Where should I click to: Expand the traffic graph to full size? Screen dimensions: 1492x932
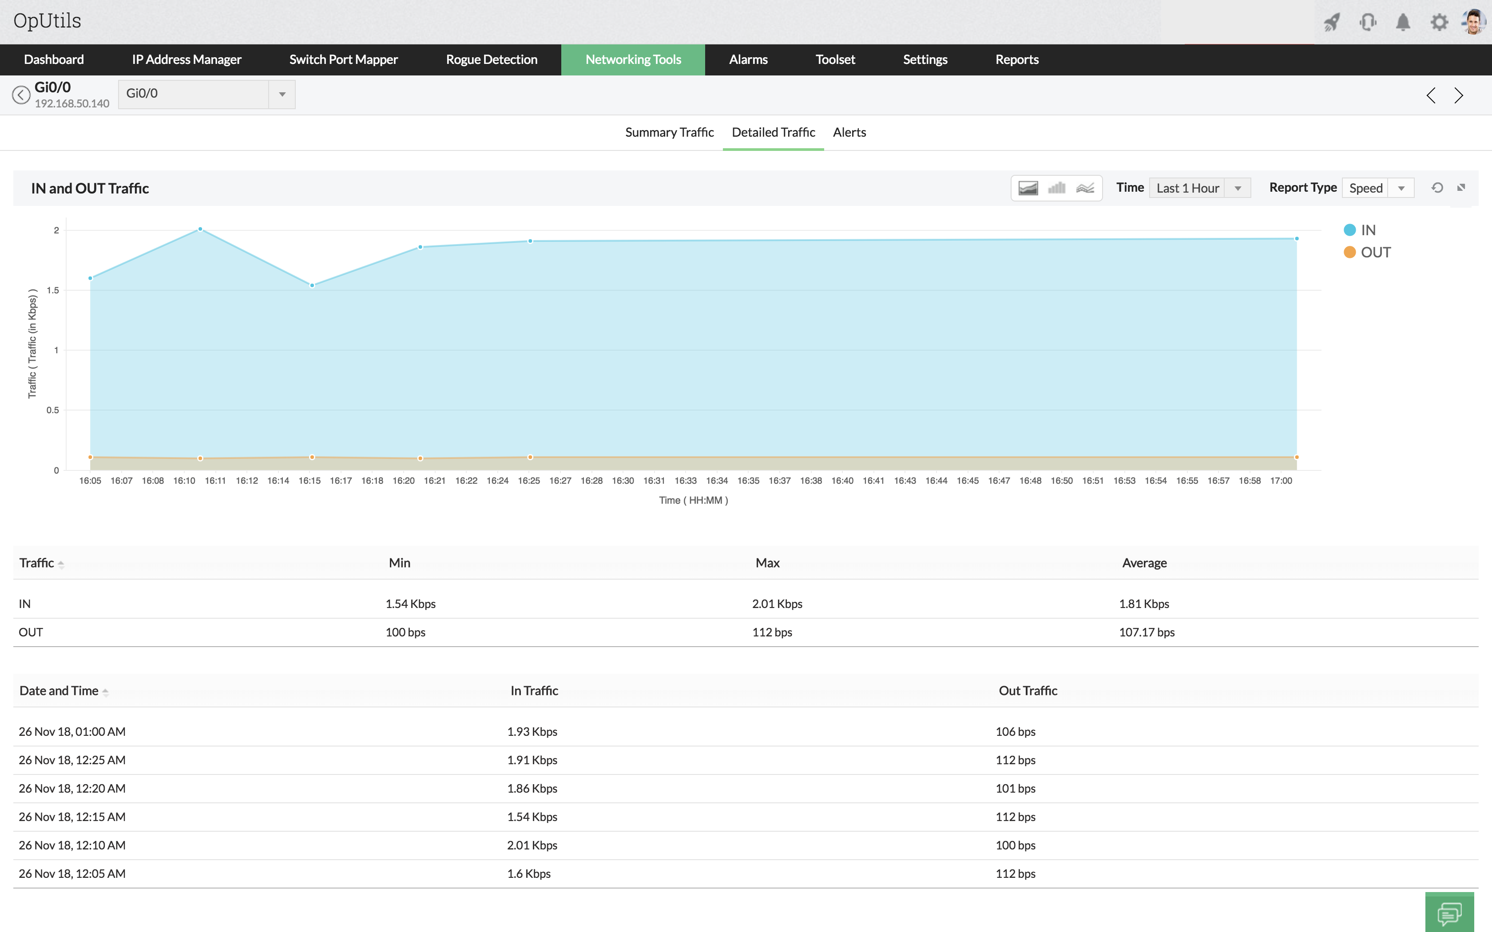1461,187
